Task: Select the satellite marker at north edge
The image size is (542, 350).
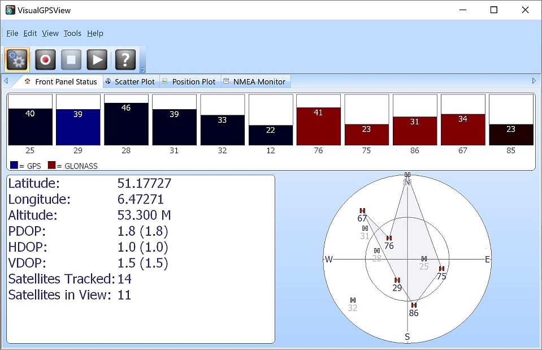Action: (407, 175)
